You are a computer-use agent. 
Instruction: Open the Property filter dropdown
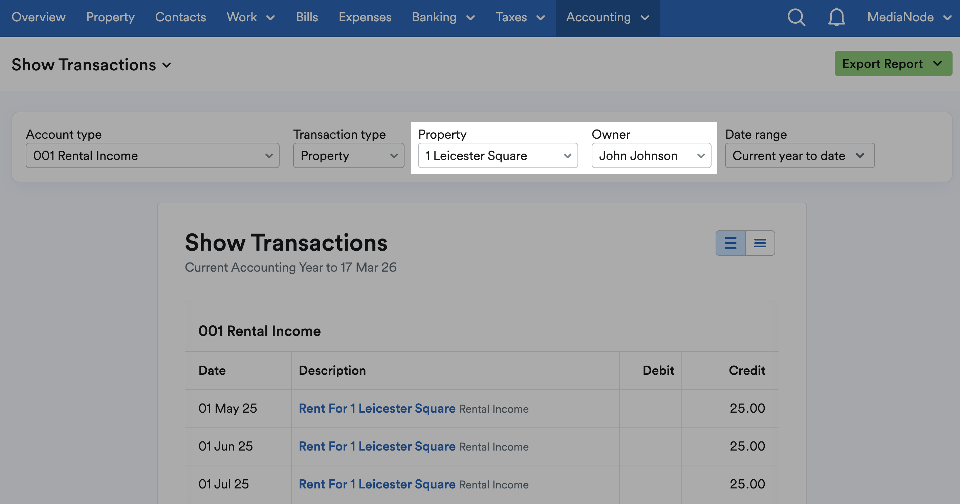[498, 155]
